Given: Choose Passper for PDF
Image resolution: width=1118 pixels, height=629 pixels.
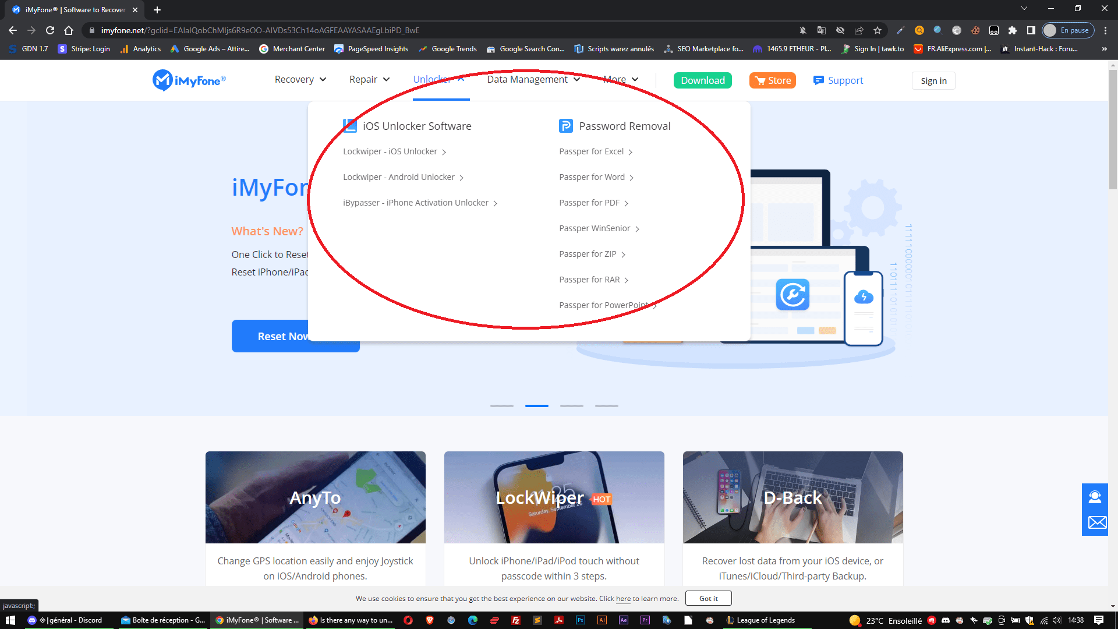Looking at the screenshot, I should (594, 203).
